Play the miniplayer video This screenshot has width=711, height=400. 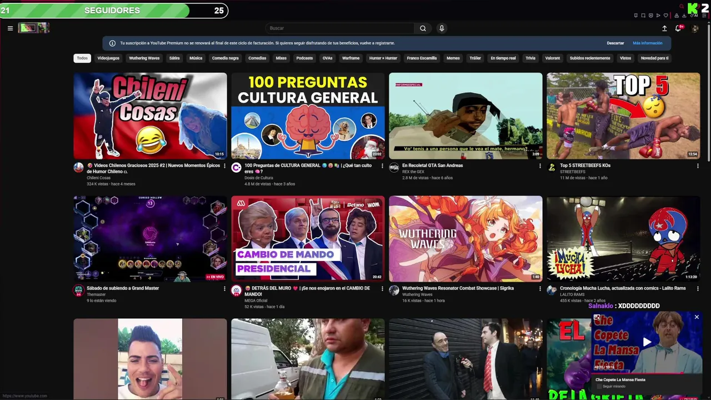(647, 342)
